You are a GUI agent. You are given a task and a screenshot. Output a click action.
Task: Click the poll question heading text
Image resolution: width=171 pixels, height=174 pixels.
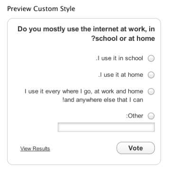click(x=86, y=34)
